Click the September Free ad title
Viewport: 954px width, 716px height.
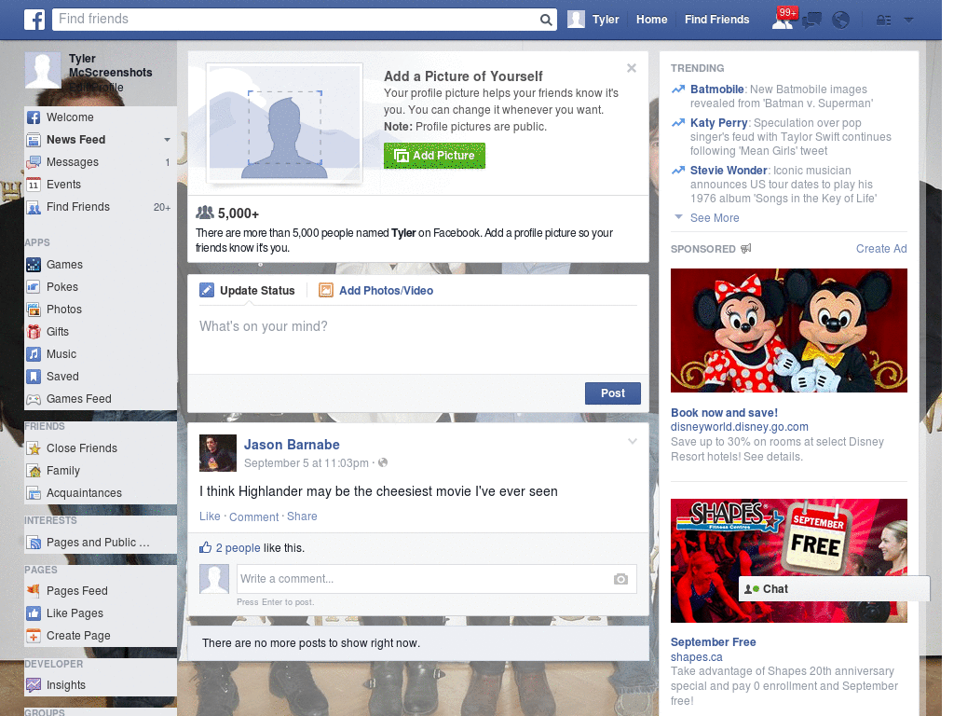713,642
